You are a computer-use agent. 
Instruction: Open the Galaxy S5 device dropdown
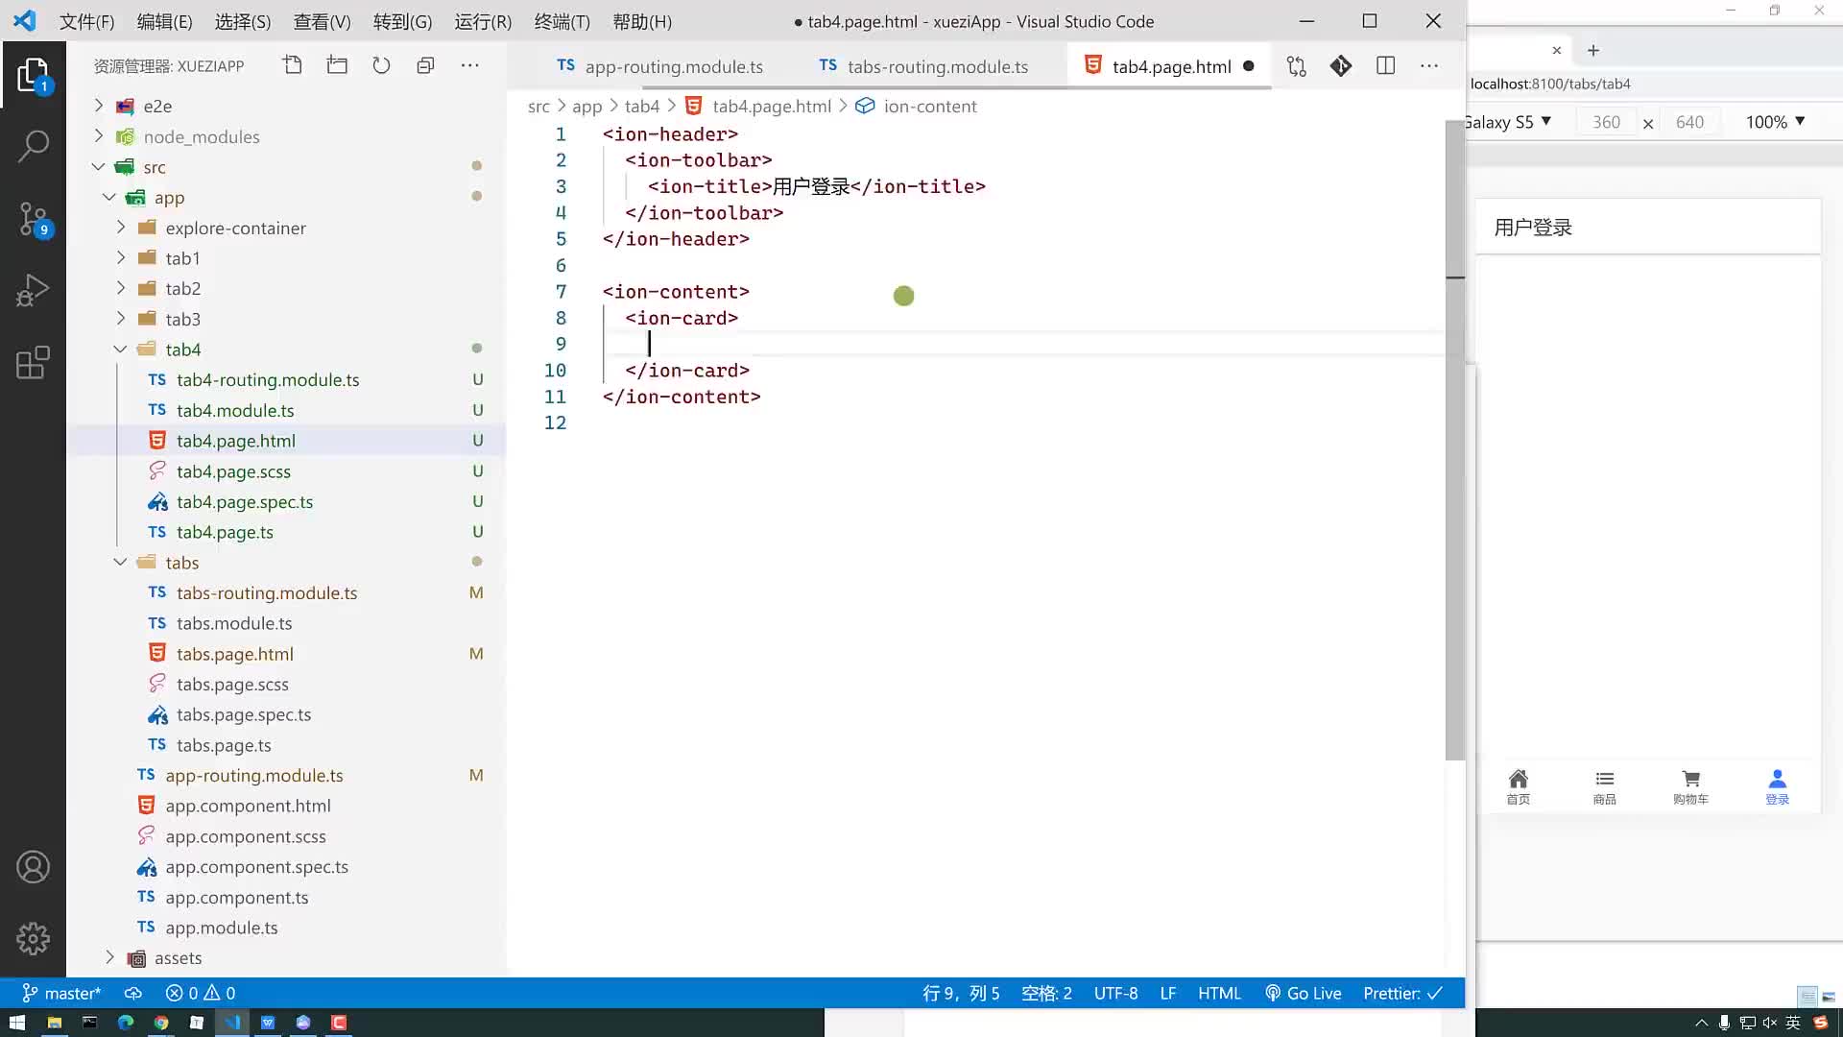pyautogui.click(x=1507, y=122)
